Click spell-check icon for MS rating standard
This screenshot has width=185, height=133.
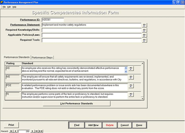(x=131, y=77)
